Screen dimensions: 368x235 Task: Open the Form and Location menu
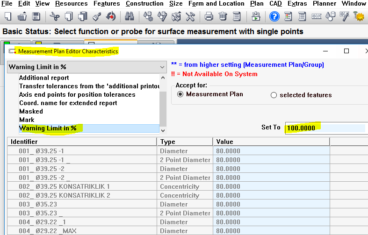[216, 4]
